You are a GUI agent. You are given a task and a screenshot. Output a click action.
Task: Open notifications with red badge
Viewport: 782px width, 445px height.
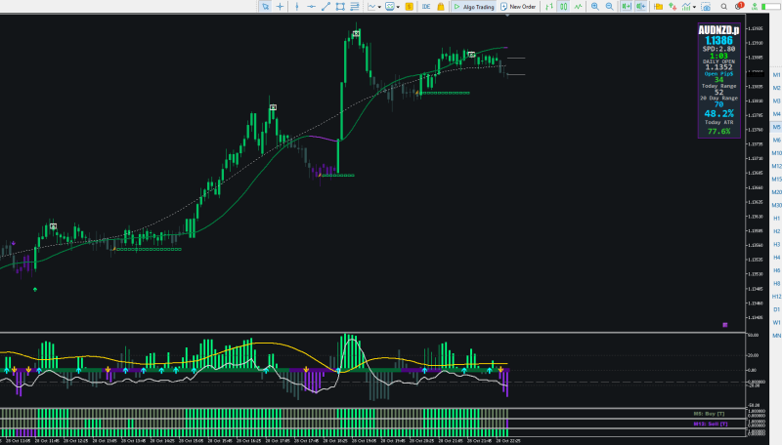point(739,6)
